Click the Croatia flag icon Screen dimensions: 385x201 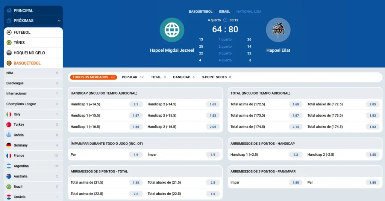click(9, 197)
